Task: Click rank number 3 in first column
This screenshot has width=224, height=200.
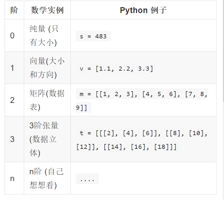Action: (x=12, y=139)
